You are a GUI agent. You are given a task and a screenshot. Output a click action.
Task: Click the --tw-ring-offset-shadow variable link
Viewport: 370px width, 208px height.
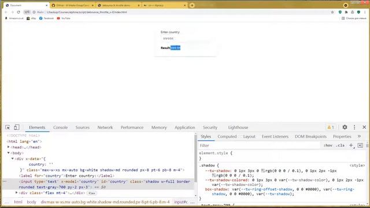tap(267, 189)
